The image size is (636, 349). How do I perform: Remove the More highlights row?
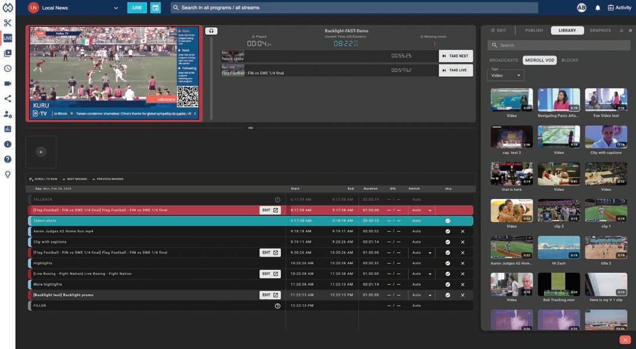[462, 285]
